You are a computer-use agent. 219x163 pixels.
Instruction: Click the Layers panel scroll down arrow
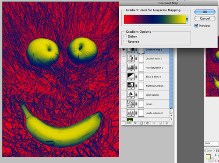tap(171, 119)
